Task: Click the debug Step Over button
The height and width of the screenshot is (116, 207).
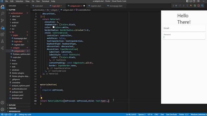Action: [180, 6]
